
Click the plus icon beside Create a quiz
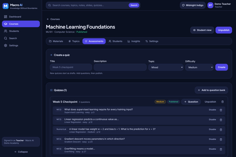coord(51,55)
